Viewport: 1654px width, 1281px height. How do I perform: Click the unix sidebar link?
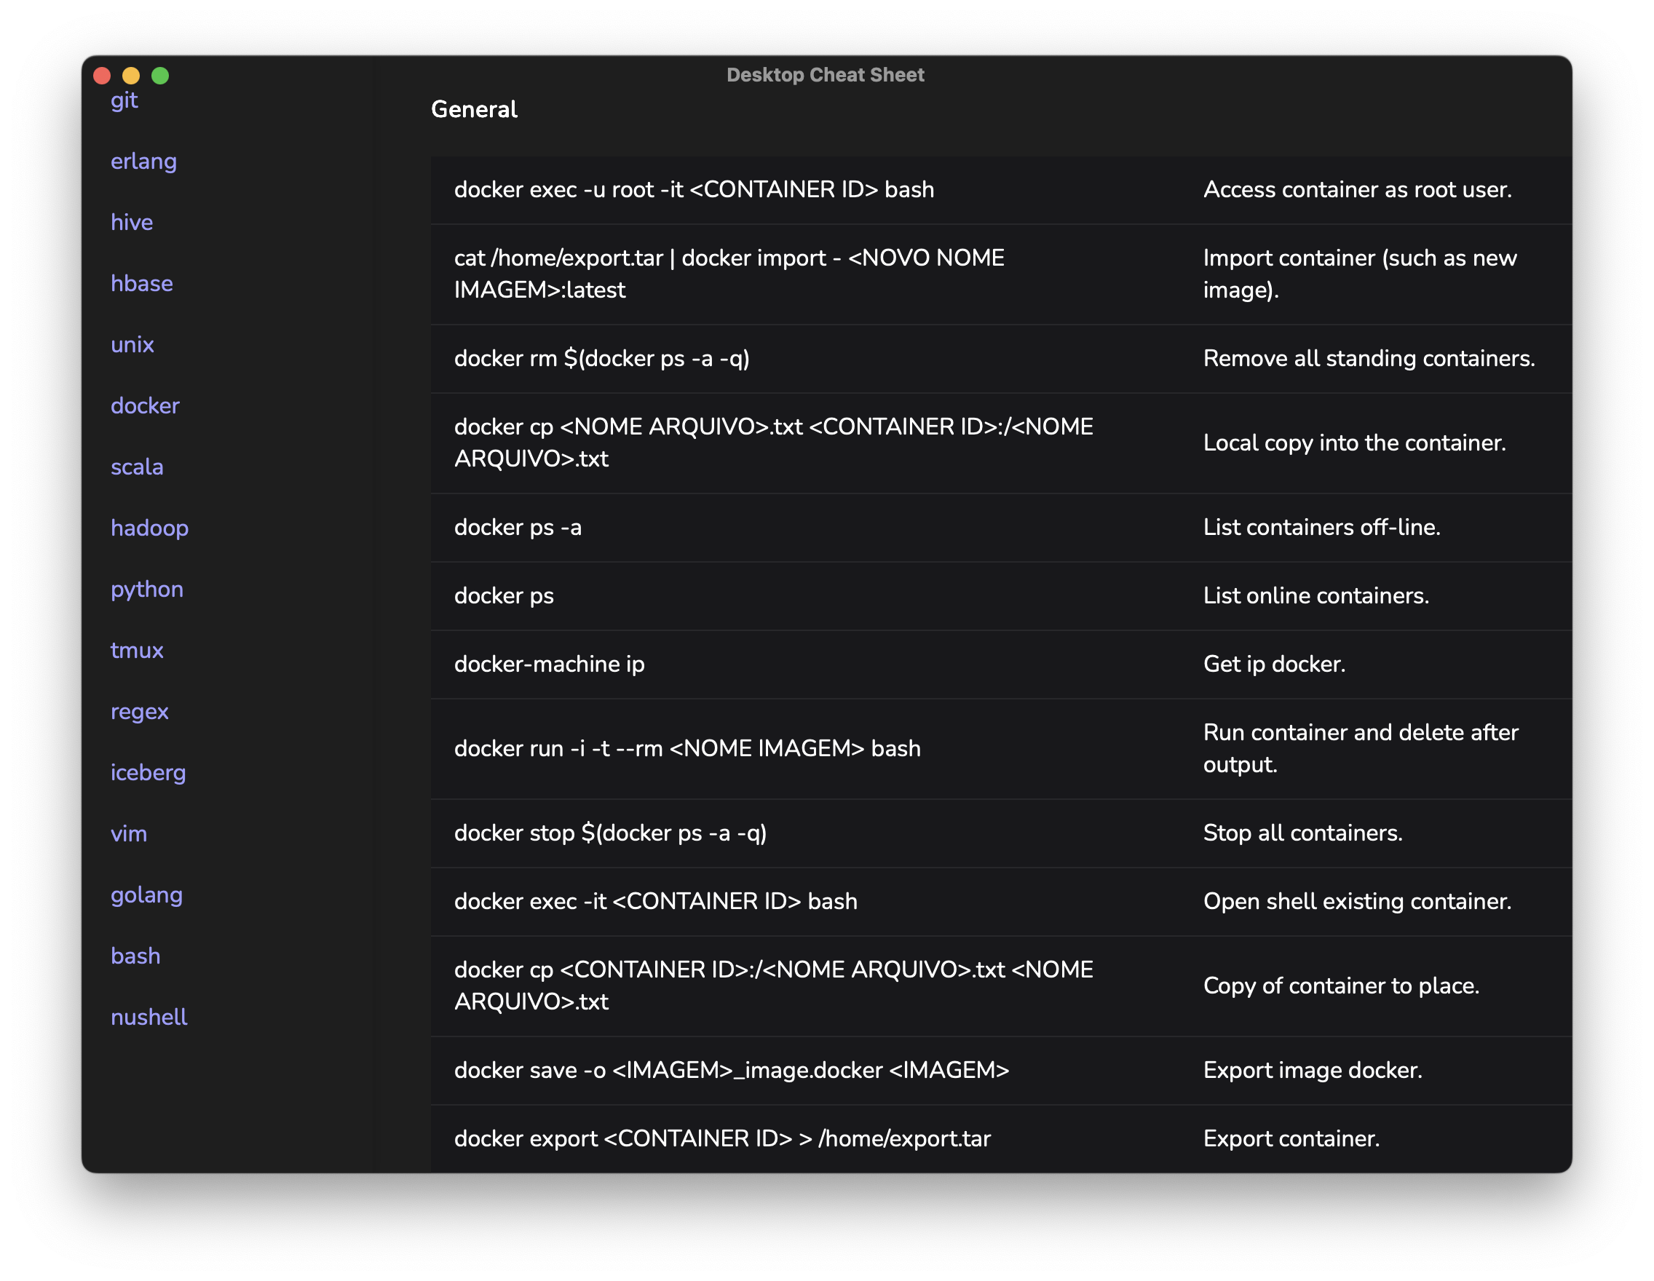pyautogui.click(x=132, y=345)
